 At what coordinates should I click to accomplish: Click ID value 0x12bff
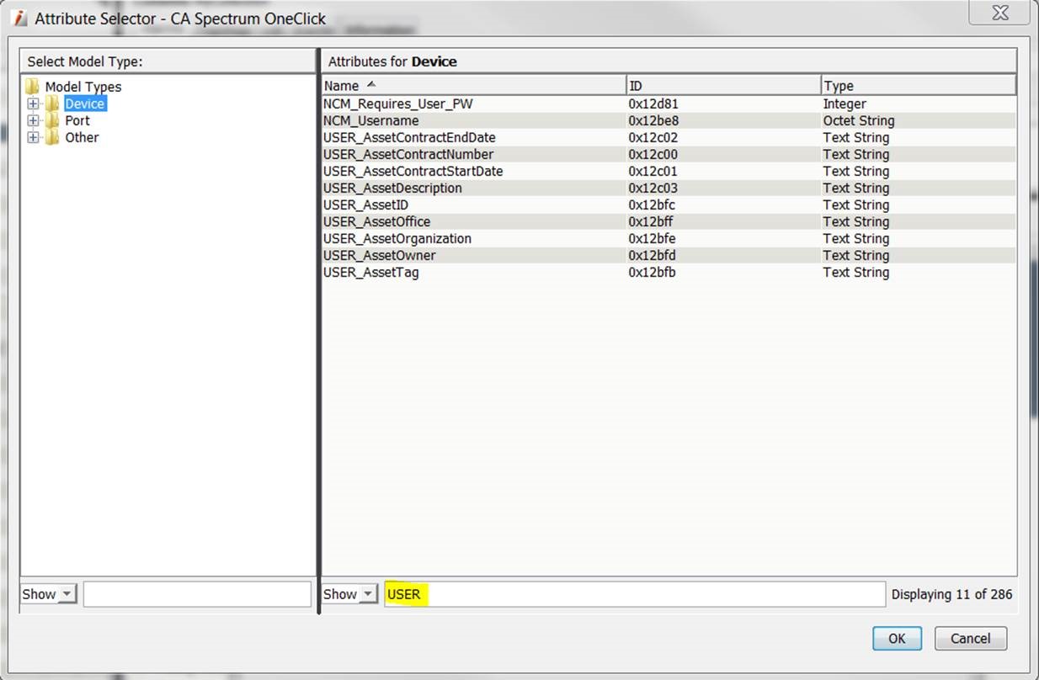tap(651, 221)
